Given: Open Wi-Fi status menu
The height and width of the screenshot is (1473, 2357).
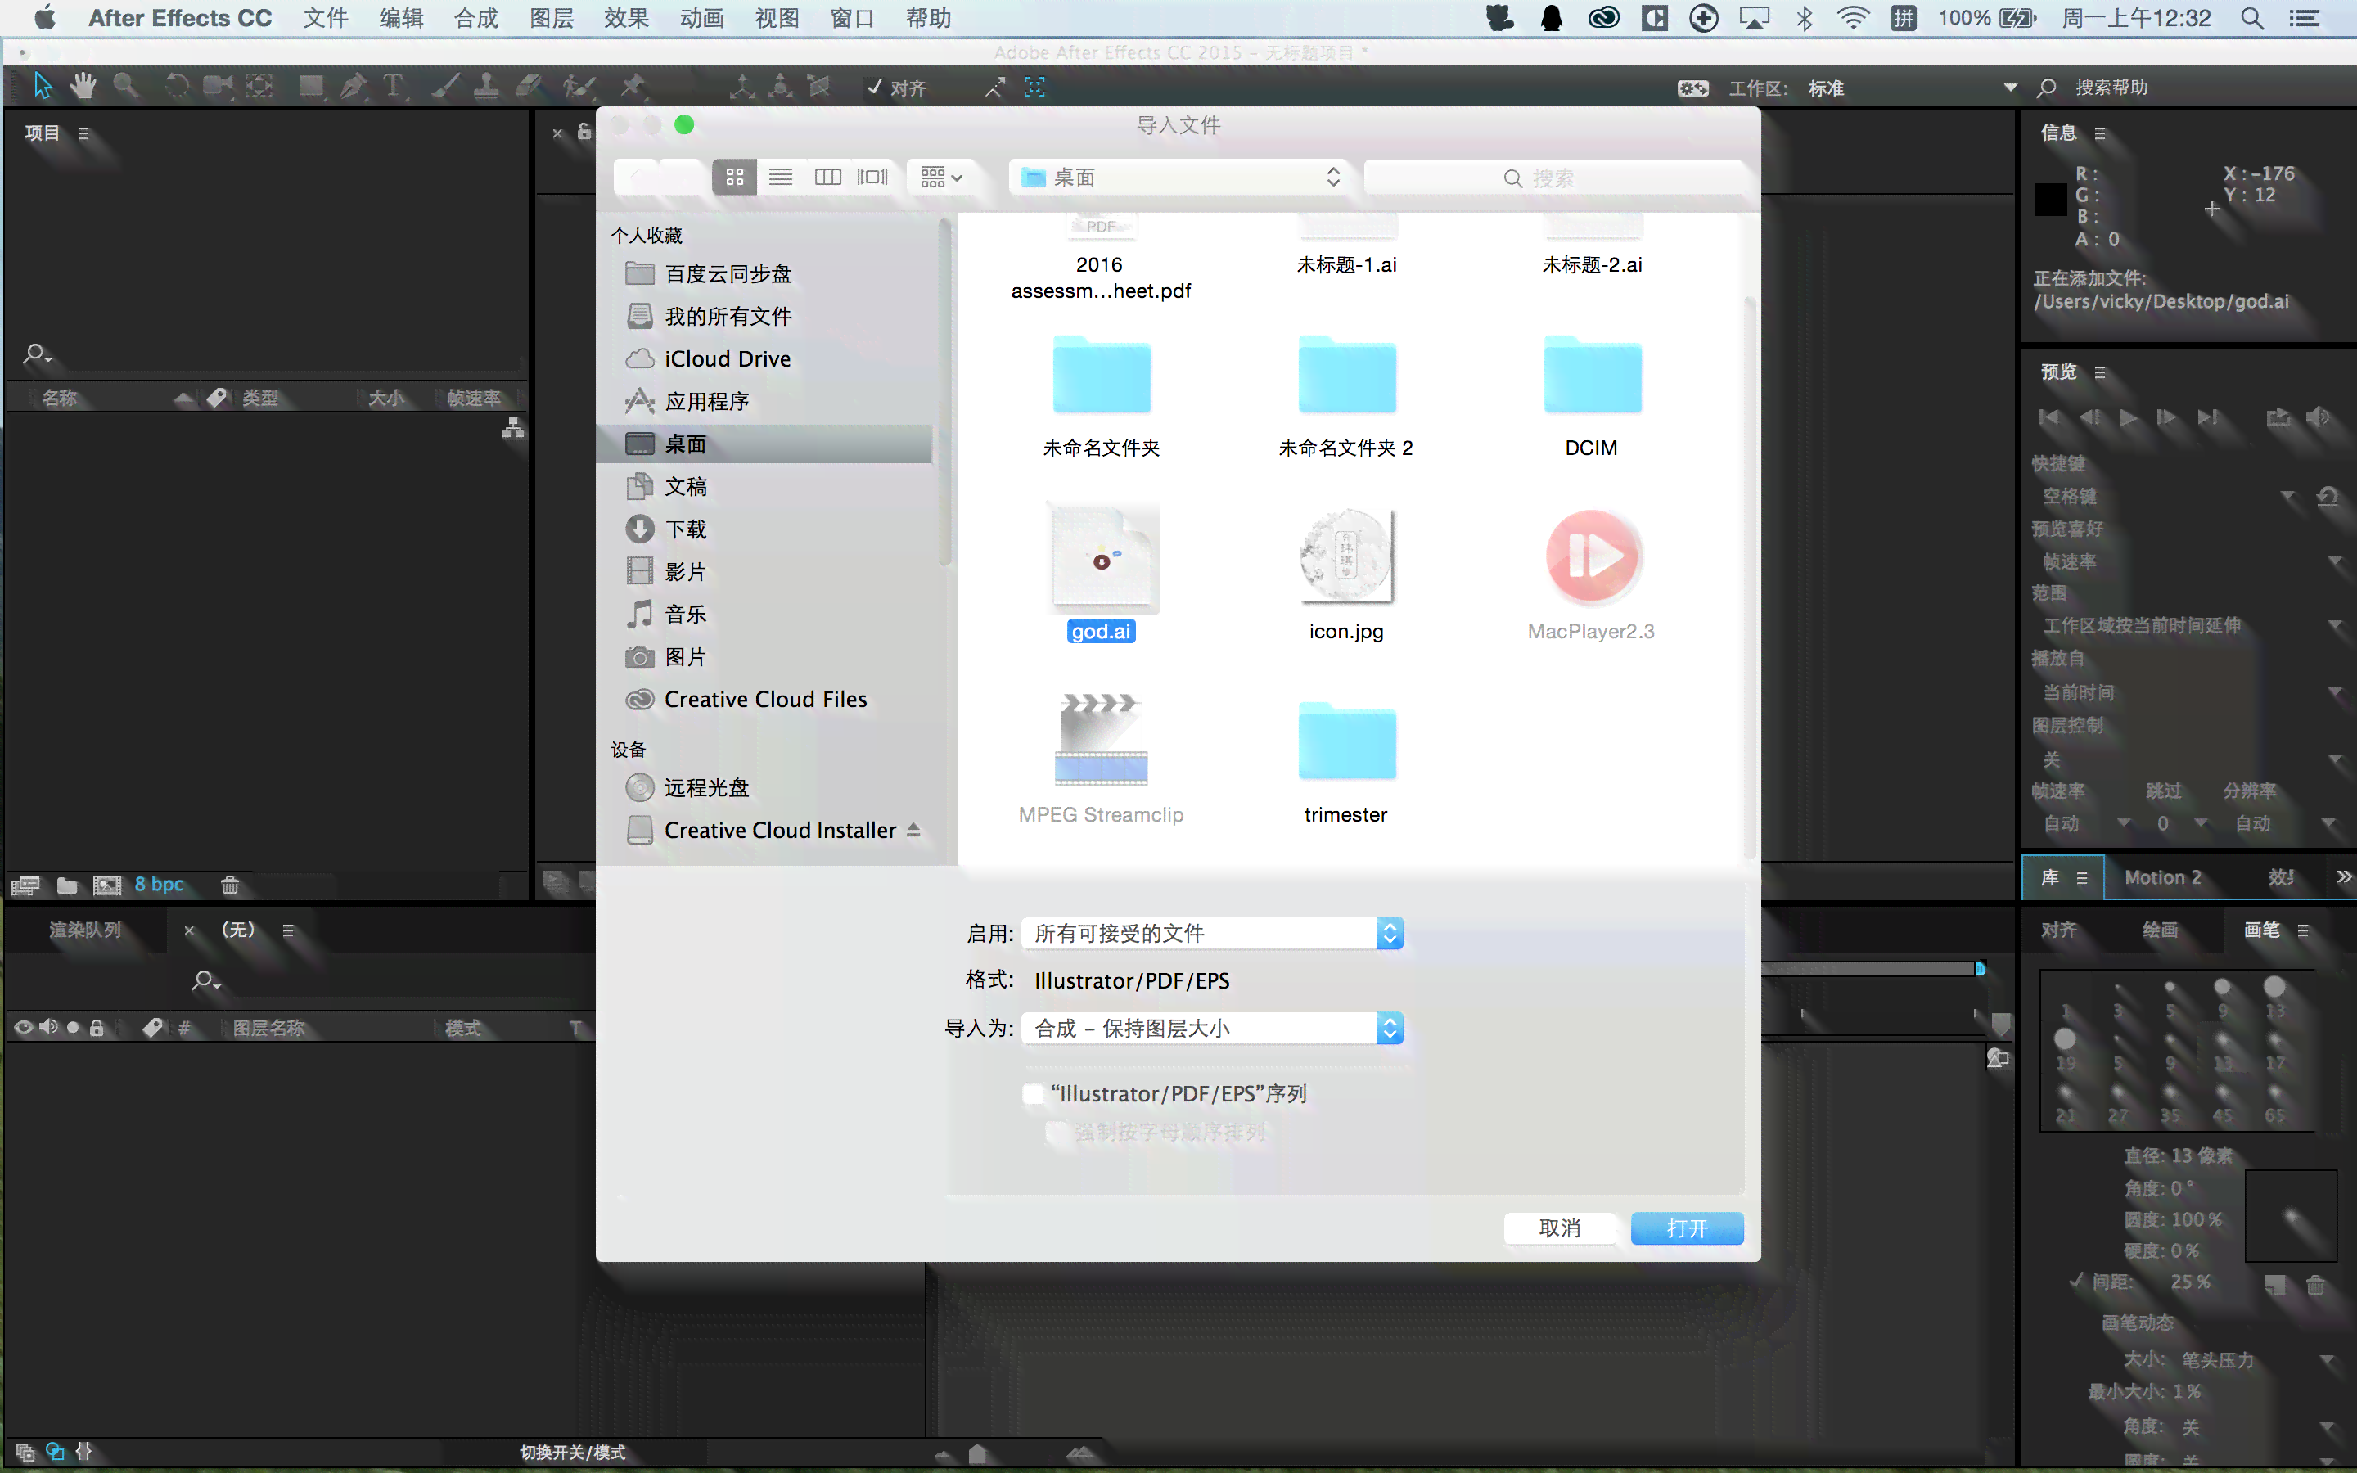Looking at the screenshot, I should pyautogui.click(x=1853, y=19).
